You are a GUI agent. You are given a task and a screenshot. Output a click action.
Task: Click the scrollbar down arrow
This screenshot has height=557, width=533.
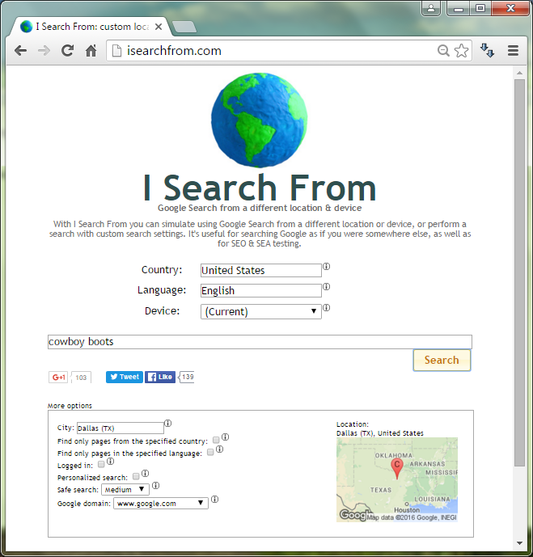519,543
